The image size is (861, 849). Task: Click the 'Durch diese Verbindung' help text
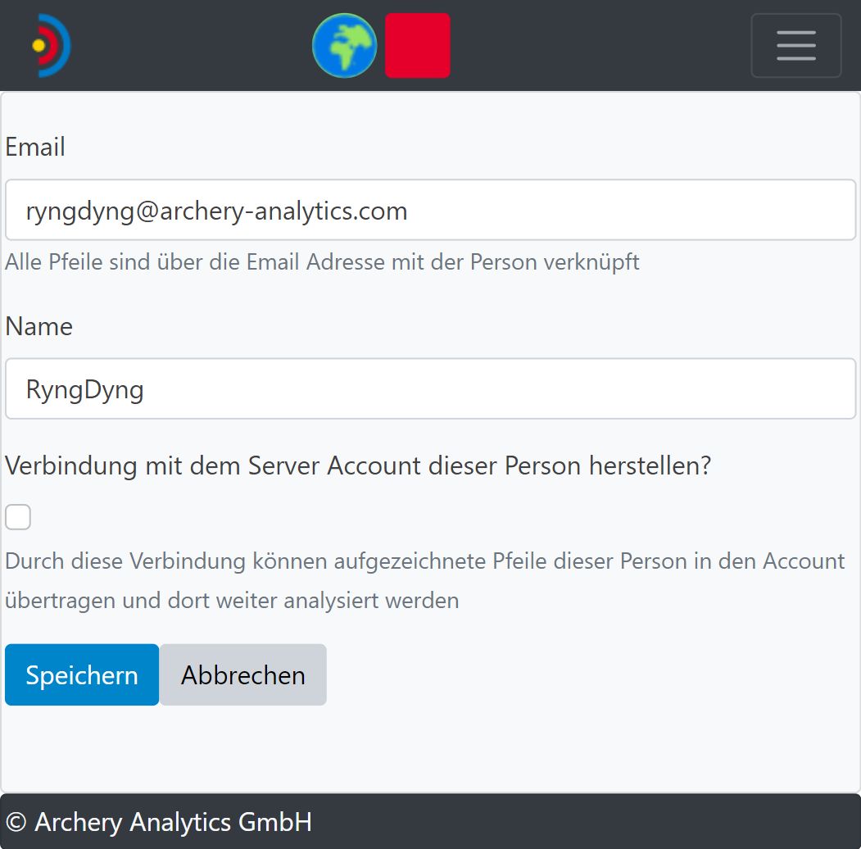[424, 561]
